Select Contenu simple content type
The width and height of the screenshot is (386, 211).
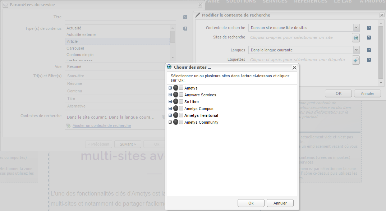click(118, 55)
